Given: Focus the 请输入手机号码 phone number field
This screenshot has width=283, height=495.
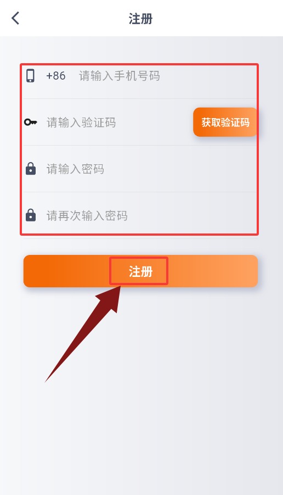Looking at the screenshot, I should [167, 76].
